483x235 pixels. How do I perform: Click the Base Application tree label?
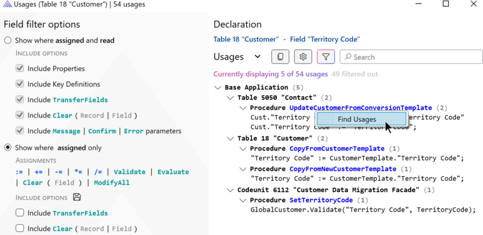(x=256, y=88)
